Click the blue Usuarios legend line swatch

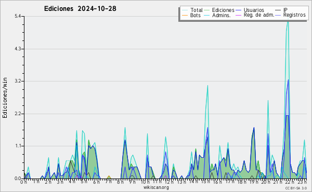pyautogui.click(x=238, y=10)
